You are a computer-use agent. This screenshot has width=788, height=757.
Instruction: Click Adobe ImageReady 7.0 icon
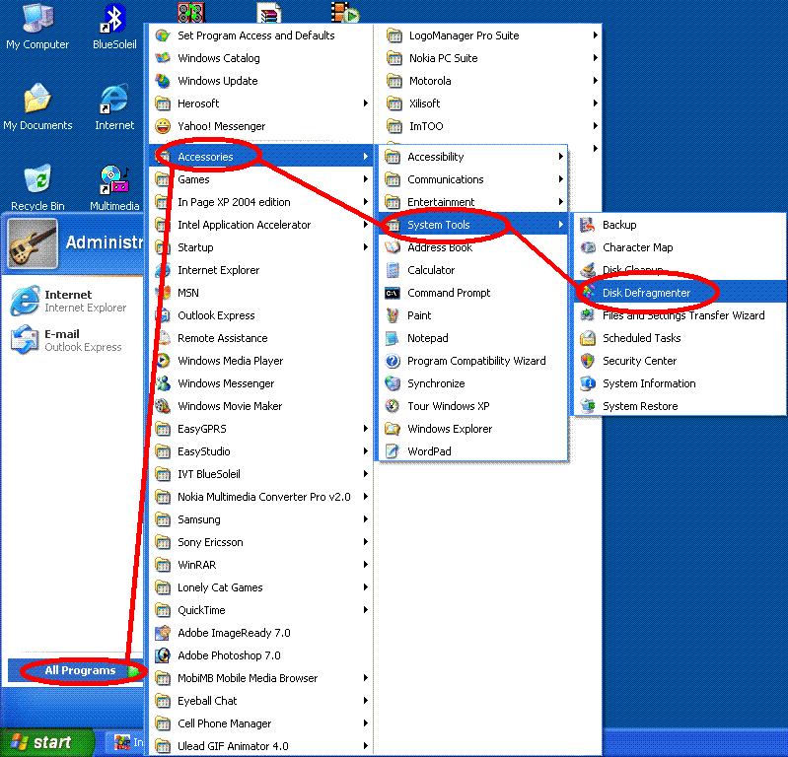(x=163, y=633)
